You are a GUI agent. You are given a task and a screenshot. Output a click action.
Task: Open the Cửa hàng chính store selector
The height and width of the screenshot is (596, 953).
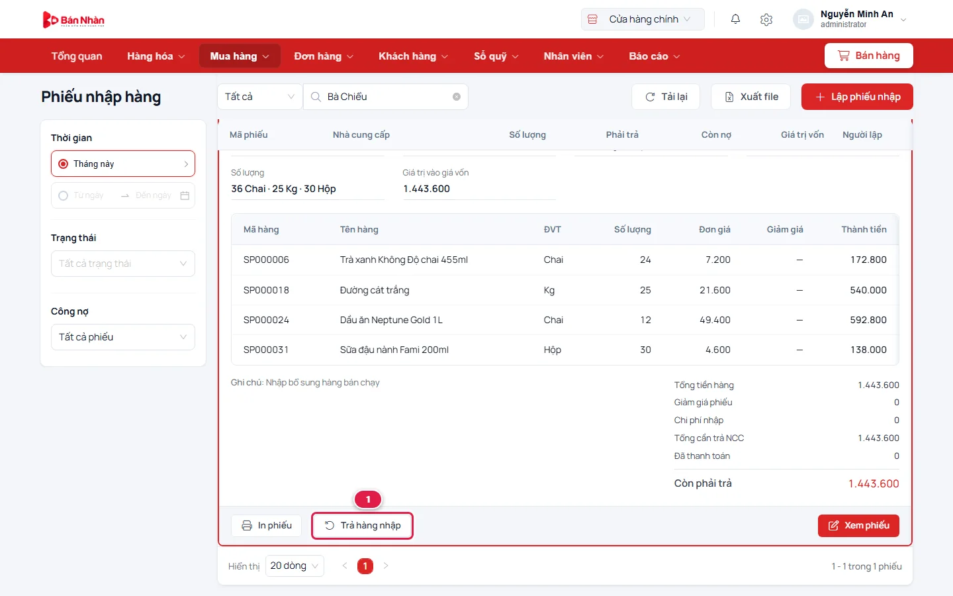tap(643, 19)
